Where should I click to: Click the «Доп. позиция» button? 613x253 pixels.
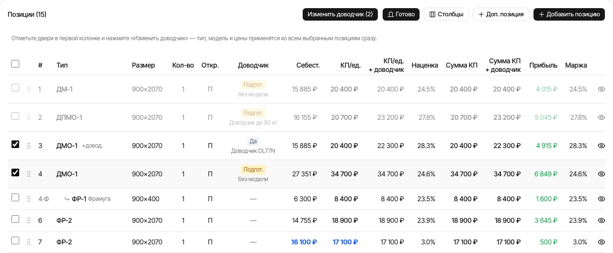point(501,14)
